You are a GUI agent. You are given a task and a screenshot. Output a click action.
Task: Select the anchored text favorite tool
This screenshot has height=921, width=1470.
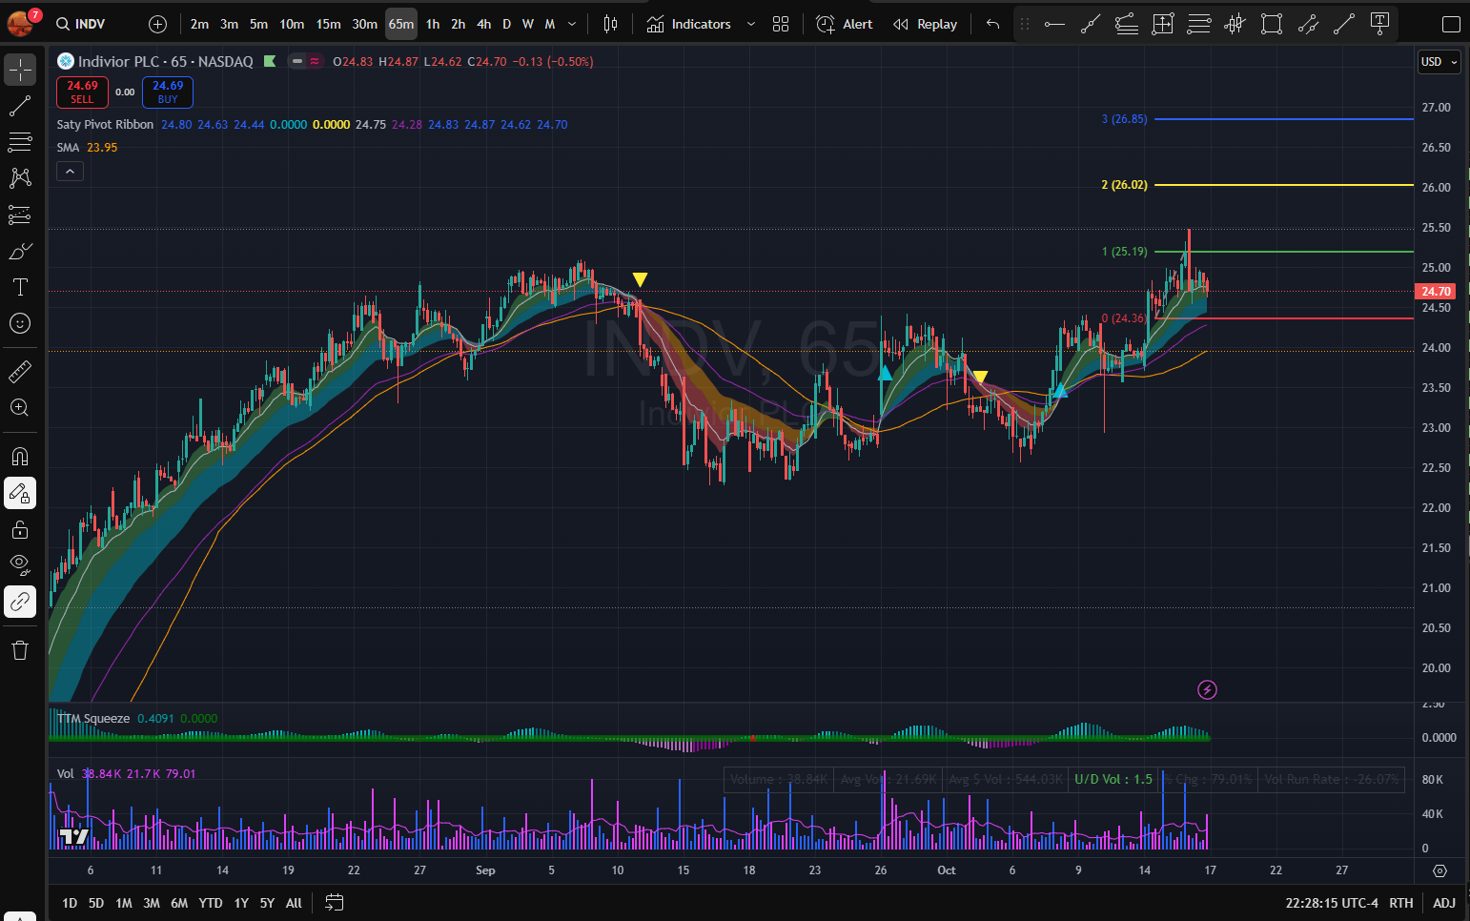pyautogui.click(x=1379, y=24)
